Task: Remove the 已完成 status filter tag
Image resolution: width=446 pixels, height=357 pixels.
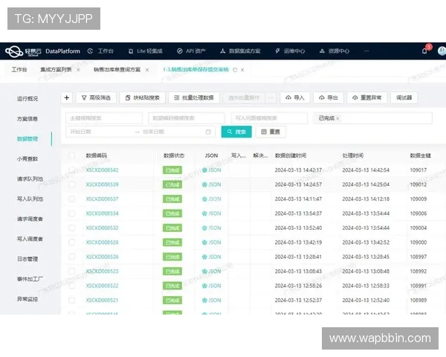Action: [337, 118]
